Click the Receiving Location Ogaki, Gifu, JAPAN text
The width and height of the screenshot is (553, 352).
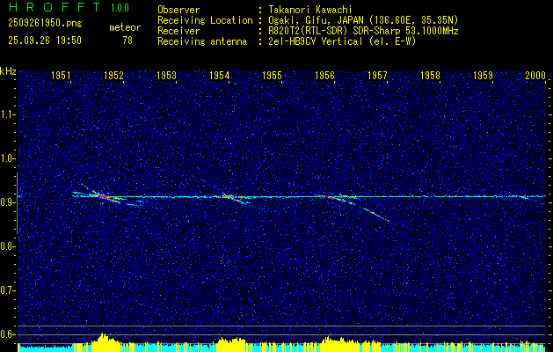[363, 20]
